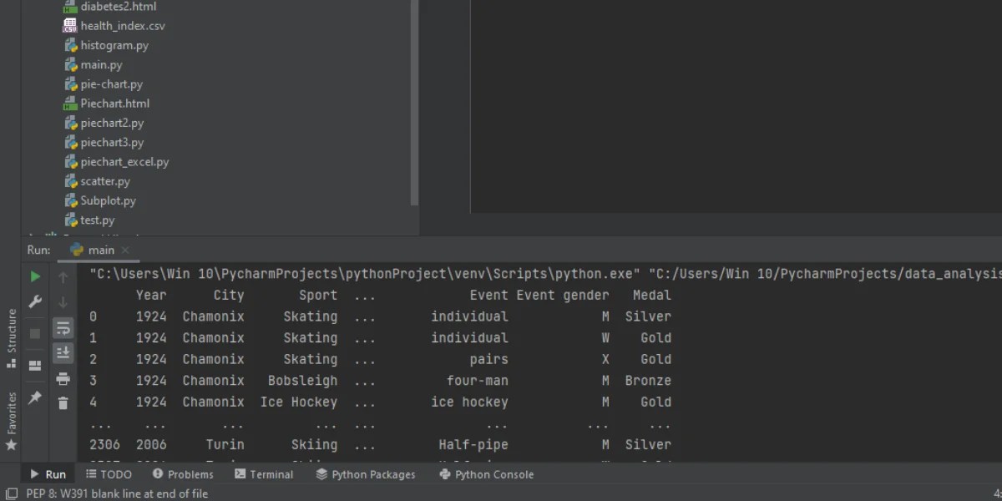Select Subplot.py in project tree

(x=99, y=200)
